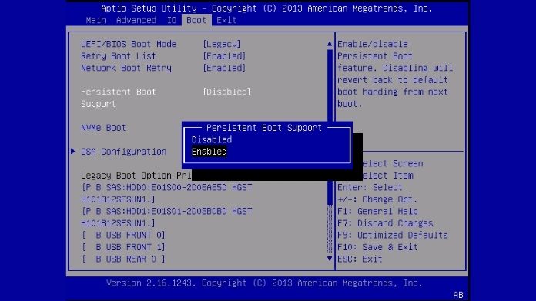The width and height of the screenshot is (536, 301).
Task: Select the Retry Boot List label
Action: coord(119,56)
